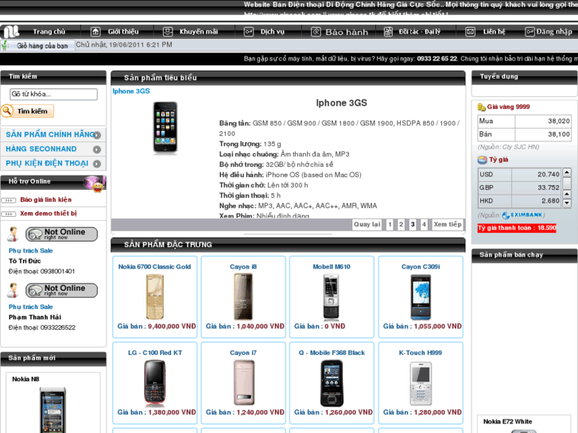Screen dimensions: 578x433
Task: Click Tô Trí Đức sales person icon
Action: coord(13,234)
